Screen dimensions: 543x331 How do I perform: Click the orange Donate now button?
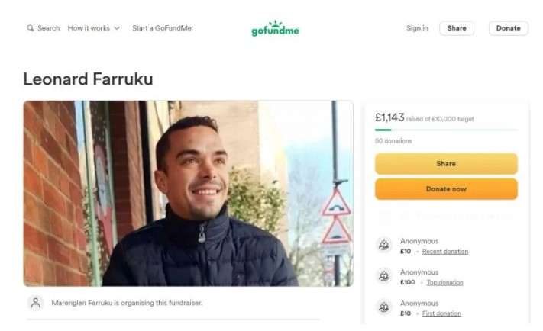[x=446, y=189]
